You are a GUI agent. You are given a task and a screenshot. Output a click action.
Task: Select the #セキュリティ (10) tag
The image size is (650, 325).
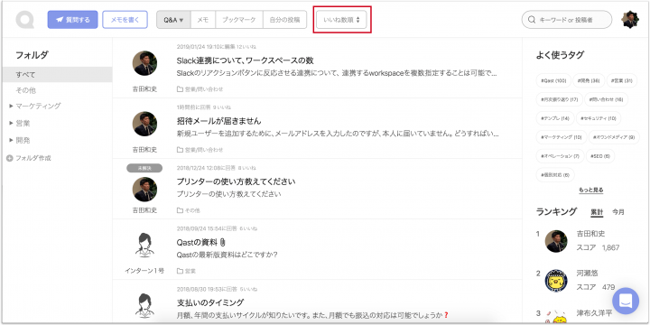point(599,118)
